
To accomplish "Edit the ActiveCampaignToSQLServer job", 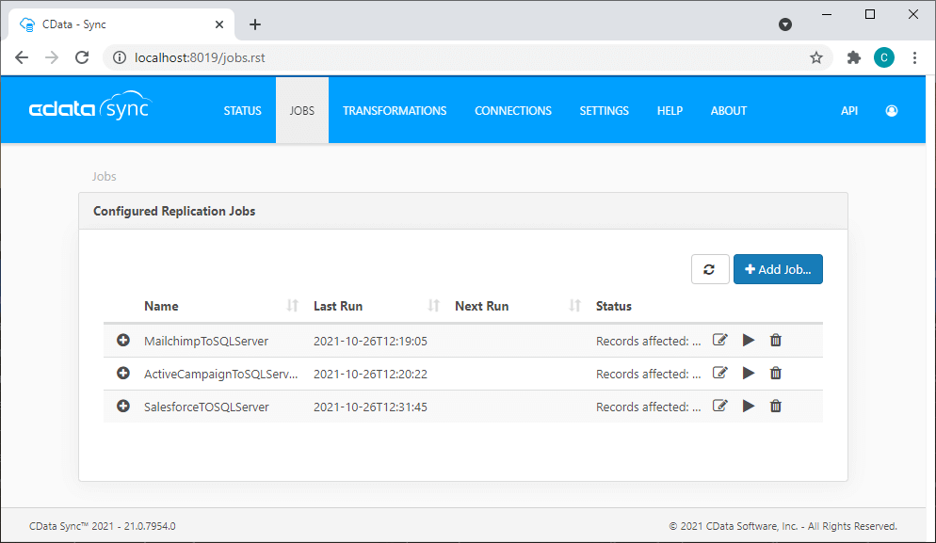I will (x=720, y=374).
